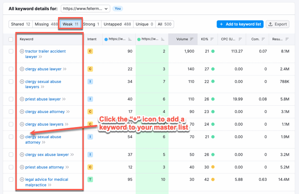Click the Intent column header
The image size is (299, 194).
[92, 39]
